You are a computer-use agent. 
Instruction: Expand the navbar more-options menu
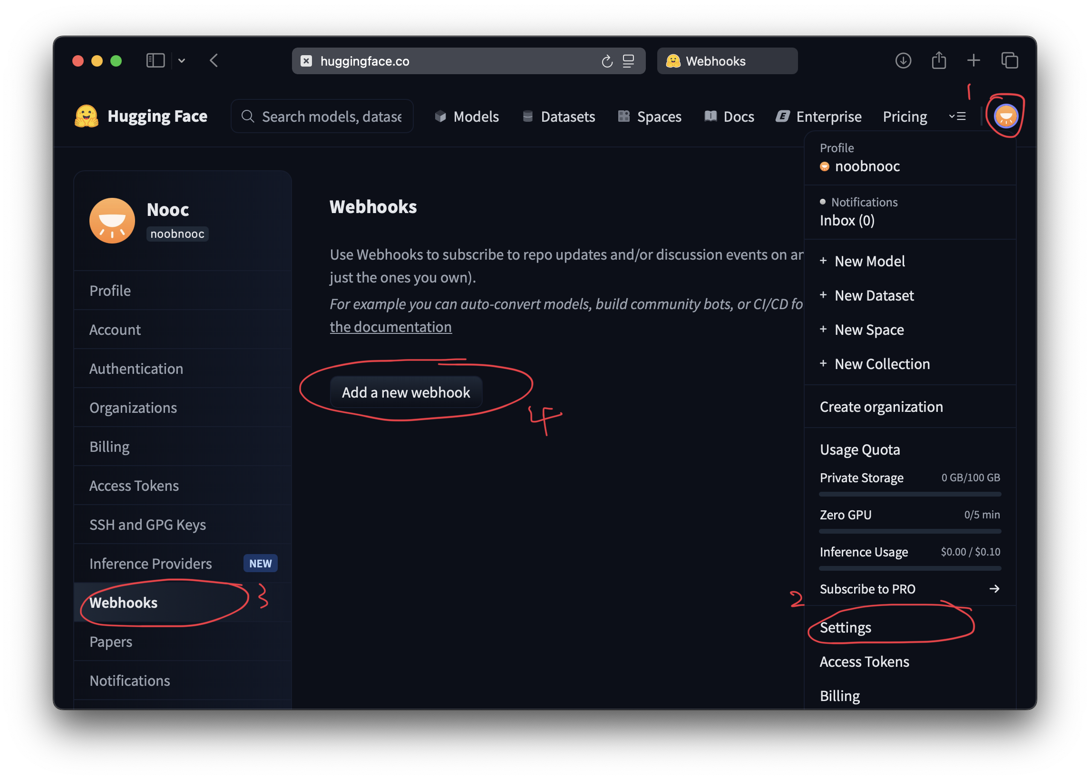[957, 116]
